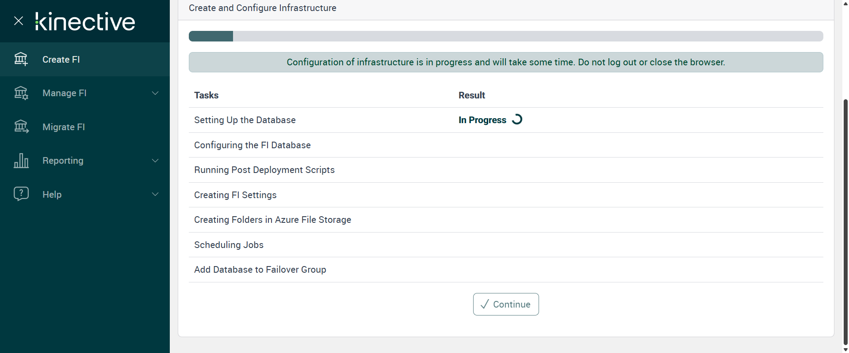This screenshot has height=353, width=849.
Task: Click the In Progress status text
Action: coord(482,120)
